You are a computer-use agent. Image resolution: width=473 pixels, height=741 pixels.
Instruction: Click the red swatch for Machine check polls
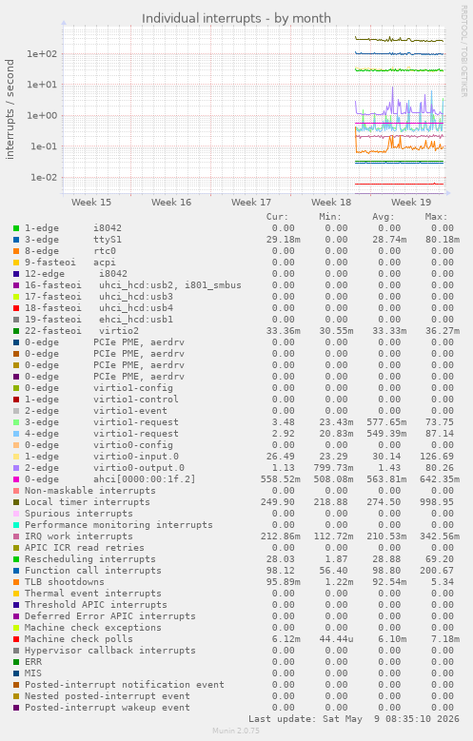(16, 639)
